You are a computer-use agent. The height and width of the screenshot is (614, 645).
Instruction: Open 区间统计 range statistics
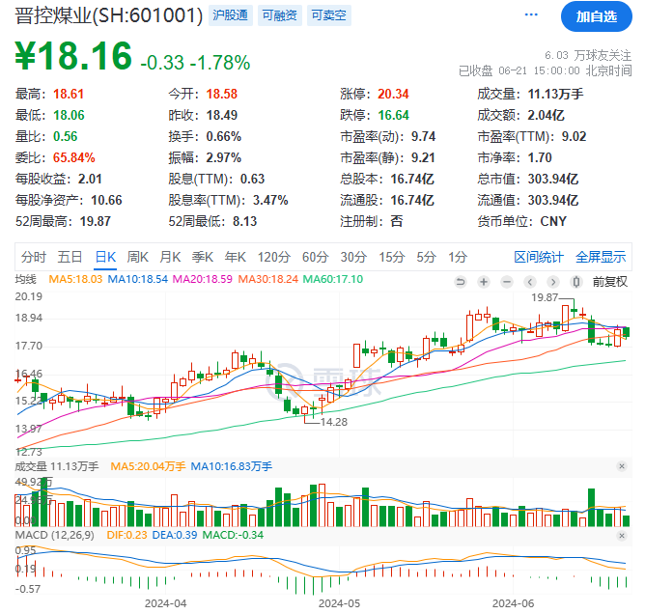point(539,257)
